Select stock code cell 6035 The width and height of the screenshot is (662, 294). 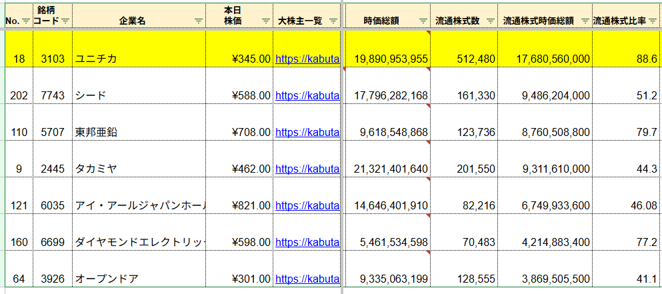pyautogui.click(x=53, y=195)
